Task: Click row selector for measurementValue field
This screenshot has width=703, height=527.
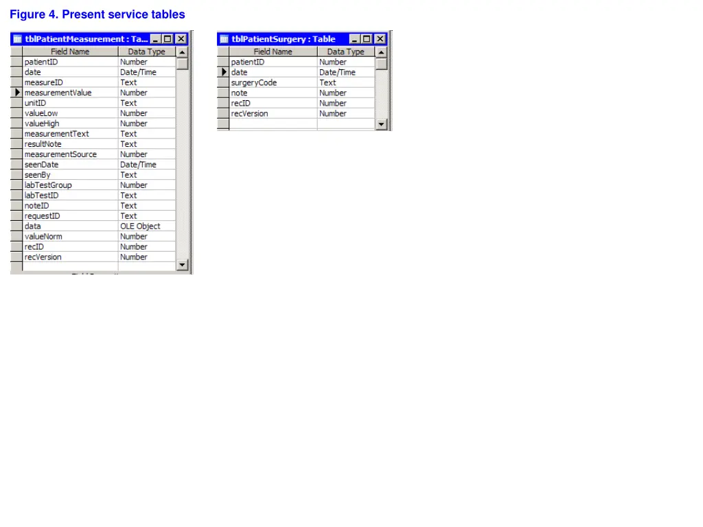Action: [x=16, y=93]
